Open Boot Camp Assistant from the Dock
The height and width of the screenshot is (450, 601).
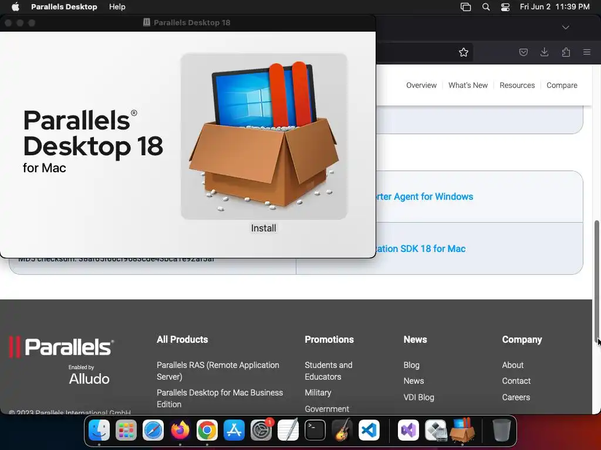tap(435, 430)
